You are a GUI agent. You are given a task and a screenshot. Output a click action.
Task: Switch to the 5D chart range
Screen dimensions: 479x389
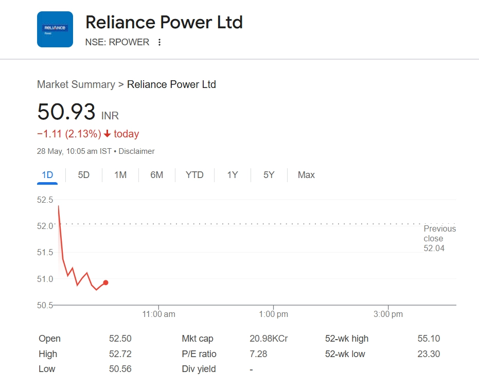click(x=84, y=175)
